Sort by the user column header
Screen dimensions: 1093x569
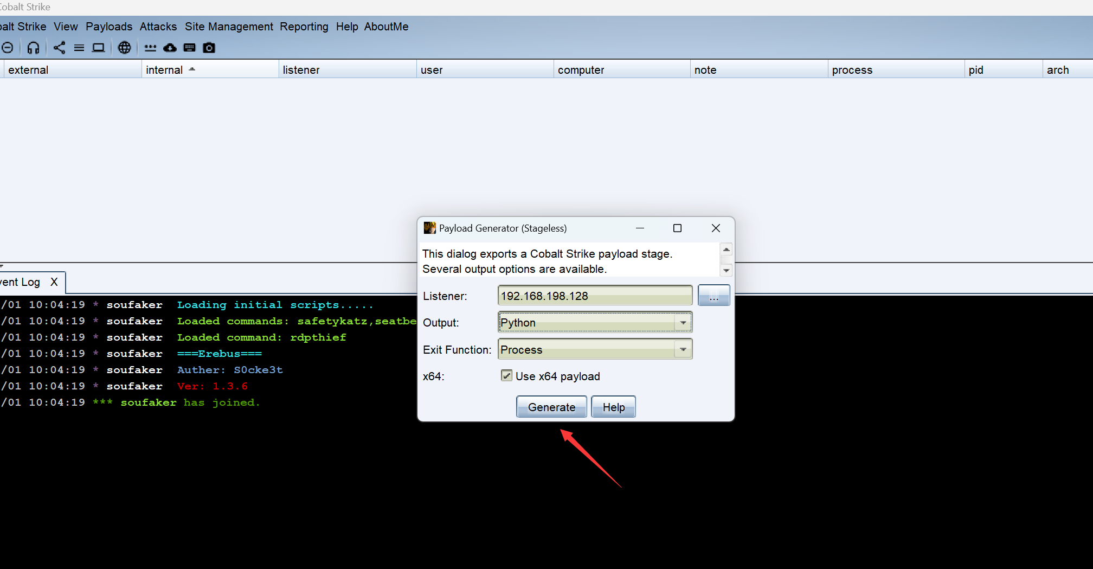(485, 69)
